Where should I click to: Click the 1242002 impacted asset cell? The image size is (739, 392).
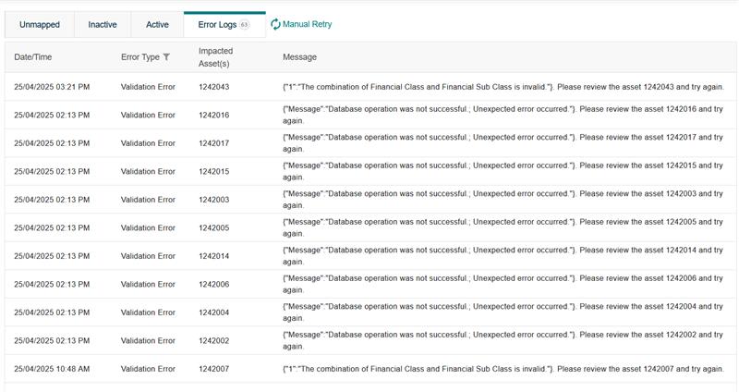tap(213, 341)
